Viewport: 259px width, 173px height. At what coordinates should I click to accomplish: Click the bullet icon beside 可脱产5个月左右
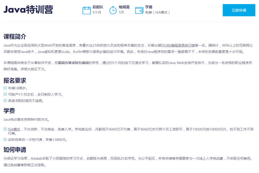[5, 94]
